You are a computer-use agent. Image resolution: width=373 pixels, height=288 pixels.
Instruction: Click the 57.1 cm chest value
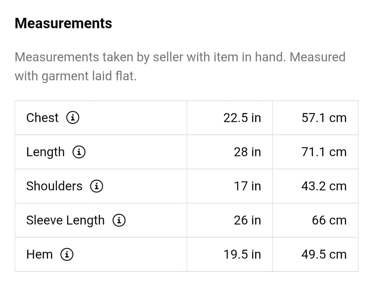tap(324, 118)
